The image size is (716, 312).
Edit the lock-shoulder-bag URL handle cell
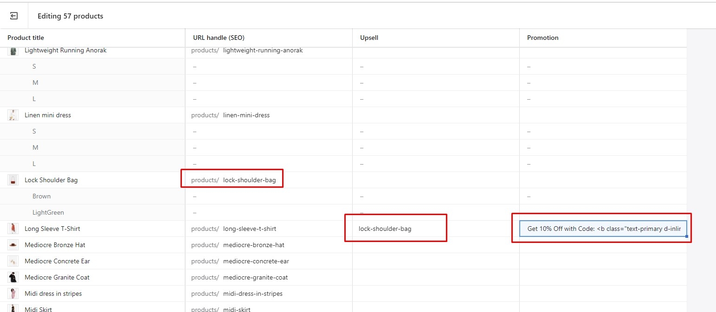tap(249, 180)
